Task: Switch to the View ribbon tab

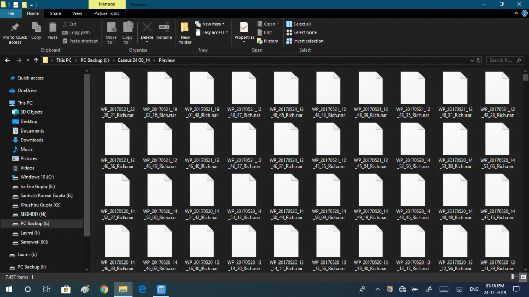Action: pos(77,13)
